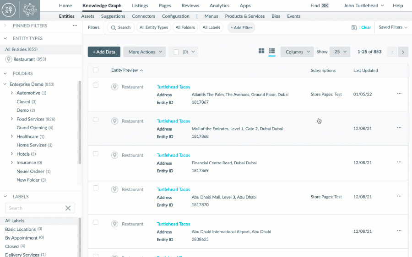Open the All Folders filter
Image resolution: width=412 pixels, height=257 pixels.
185,27
